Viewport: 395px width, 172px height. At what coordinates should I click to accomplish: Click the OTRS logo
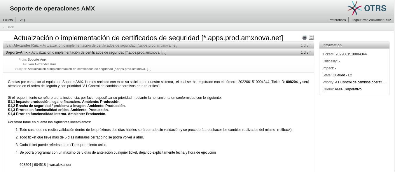pyautogui.click(x=367, y=8)
